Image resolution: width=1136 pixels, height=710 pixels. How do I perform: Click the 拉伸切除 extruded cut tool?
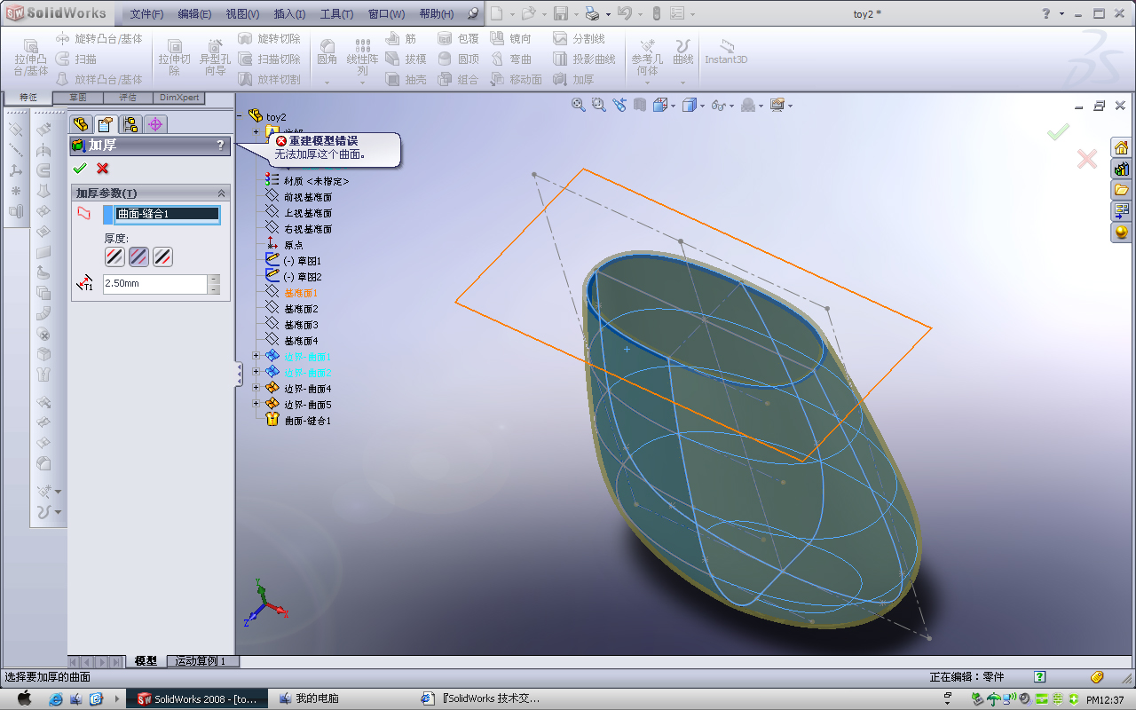pos(175,58)
